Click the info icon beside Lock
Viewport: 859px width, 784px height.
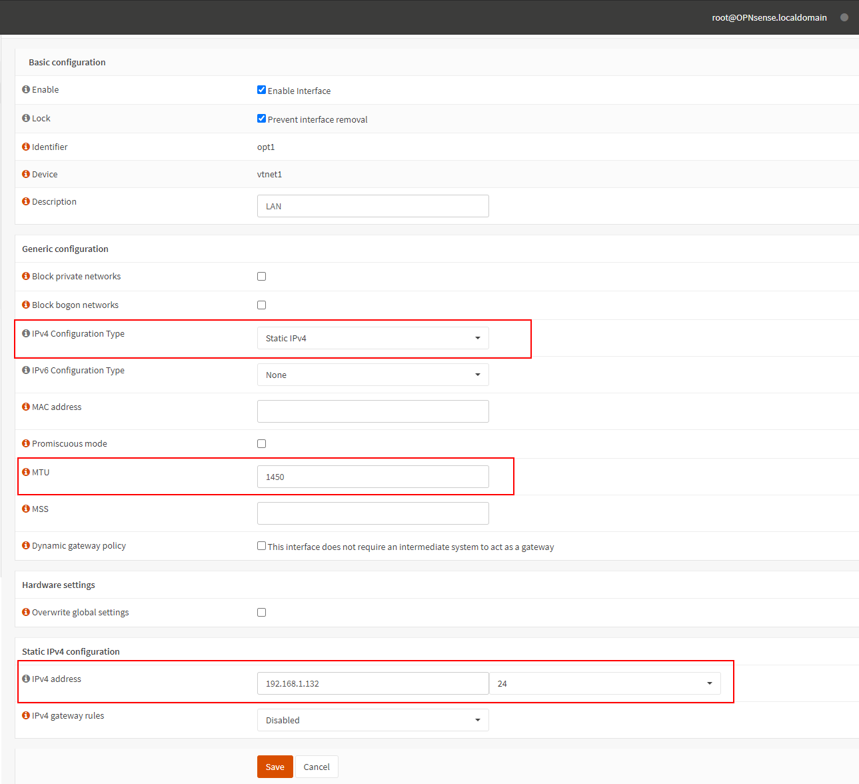click(26, 118)
